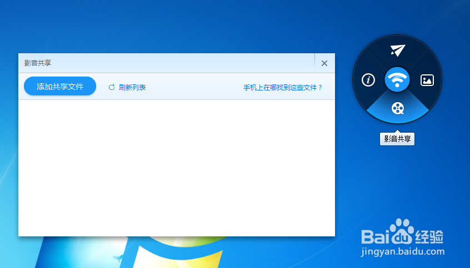Screen dimensions: 470x268
Task: Click the 刷新列表 link
Action: pyautogui.click(x=132, y=88)
